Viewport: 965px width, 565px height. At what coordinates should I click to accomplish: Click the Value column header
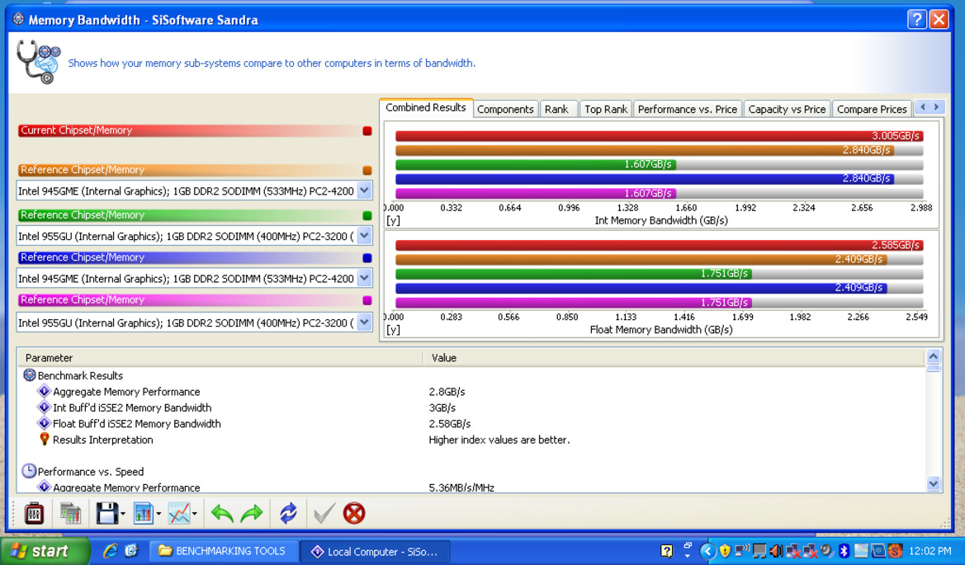click(674, 358)
